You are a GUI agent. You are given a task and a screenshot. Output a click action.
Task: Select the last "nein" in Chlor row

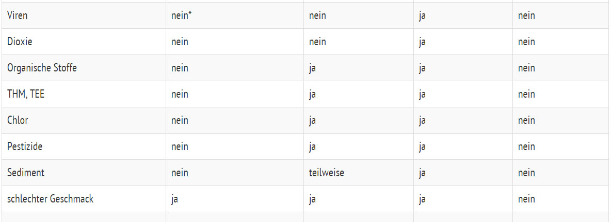click(x=526, y=120)
